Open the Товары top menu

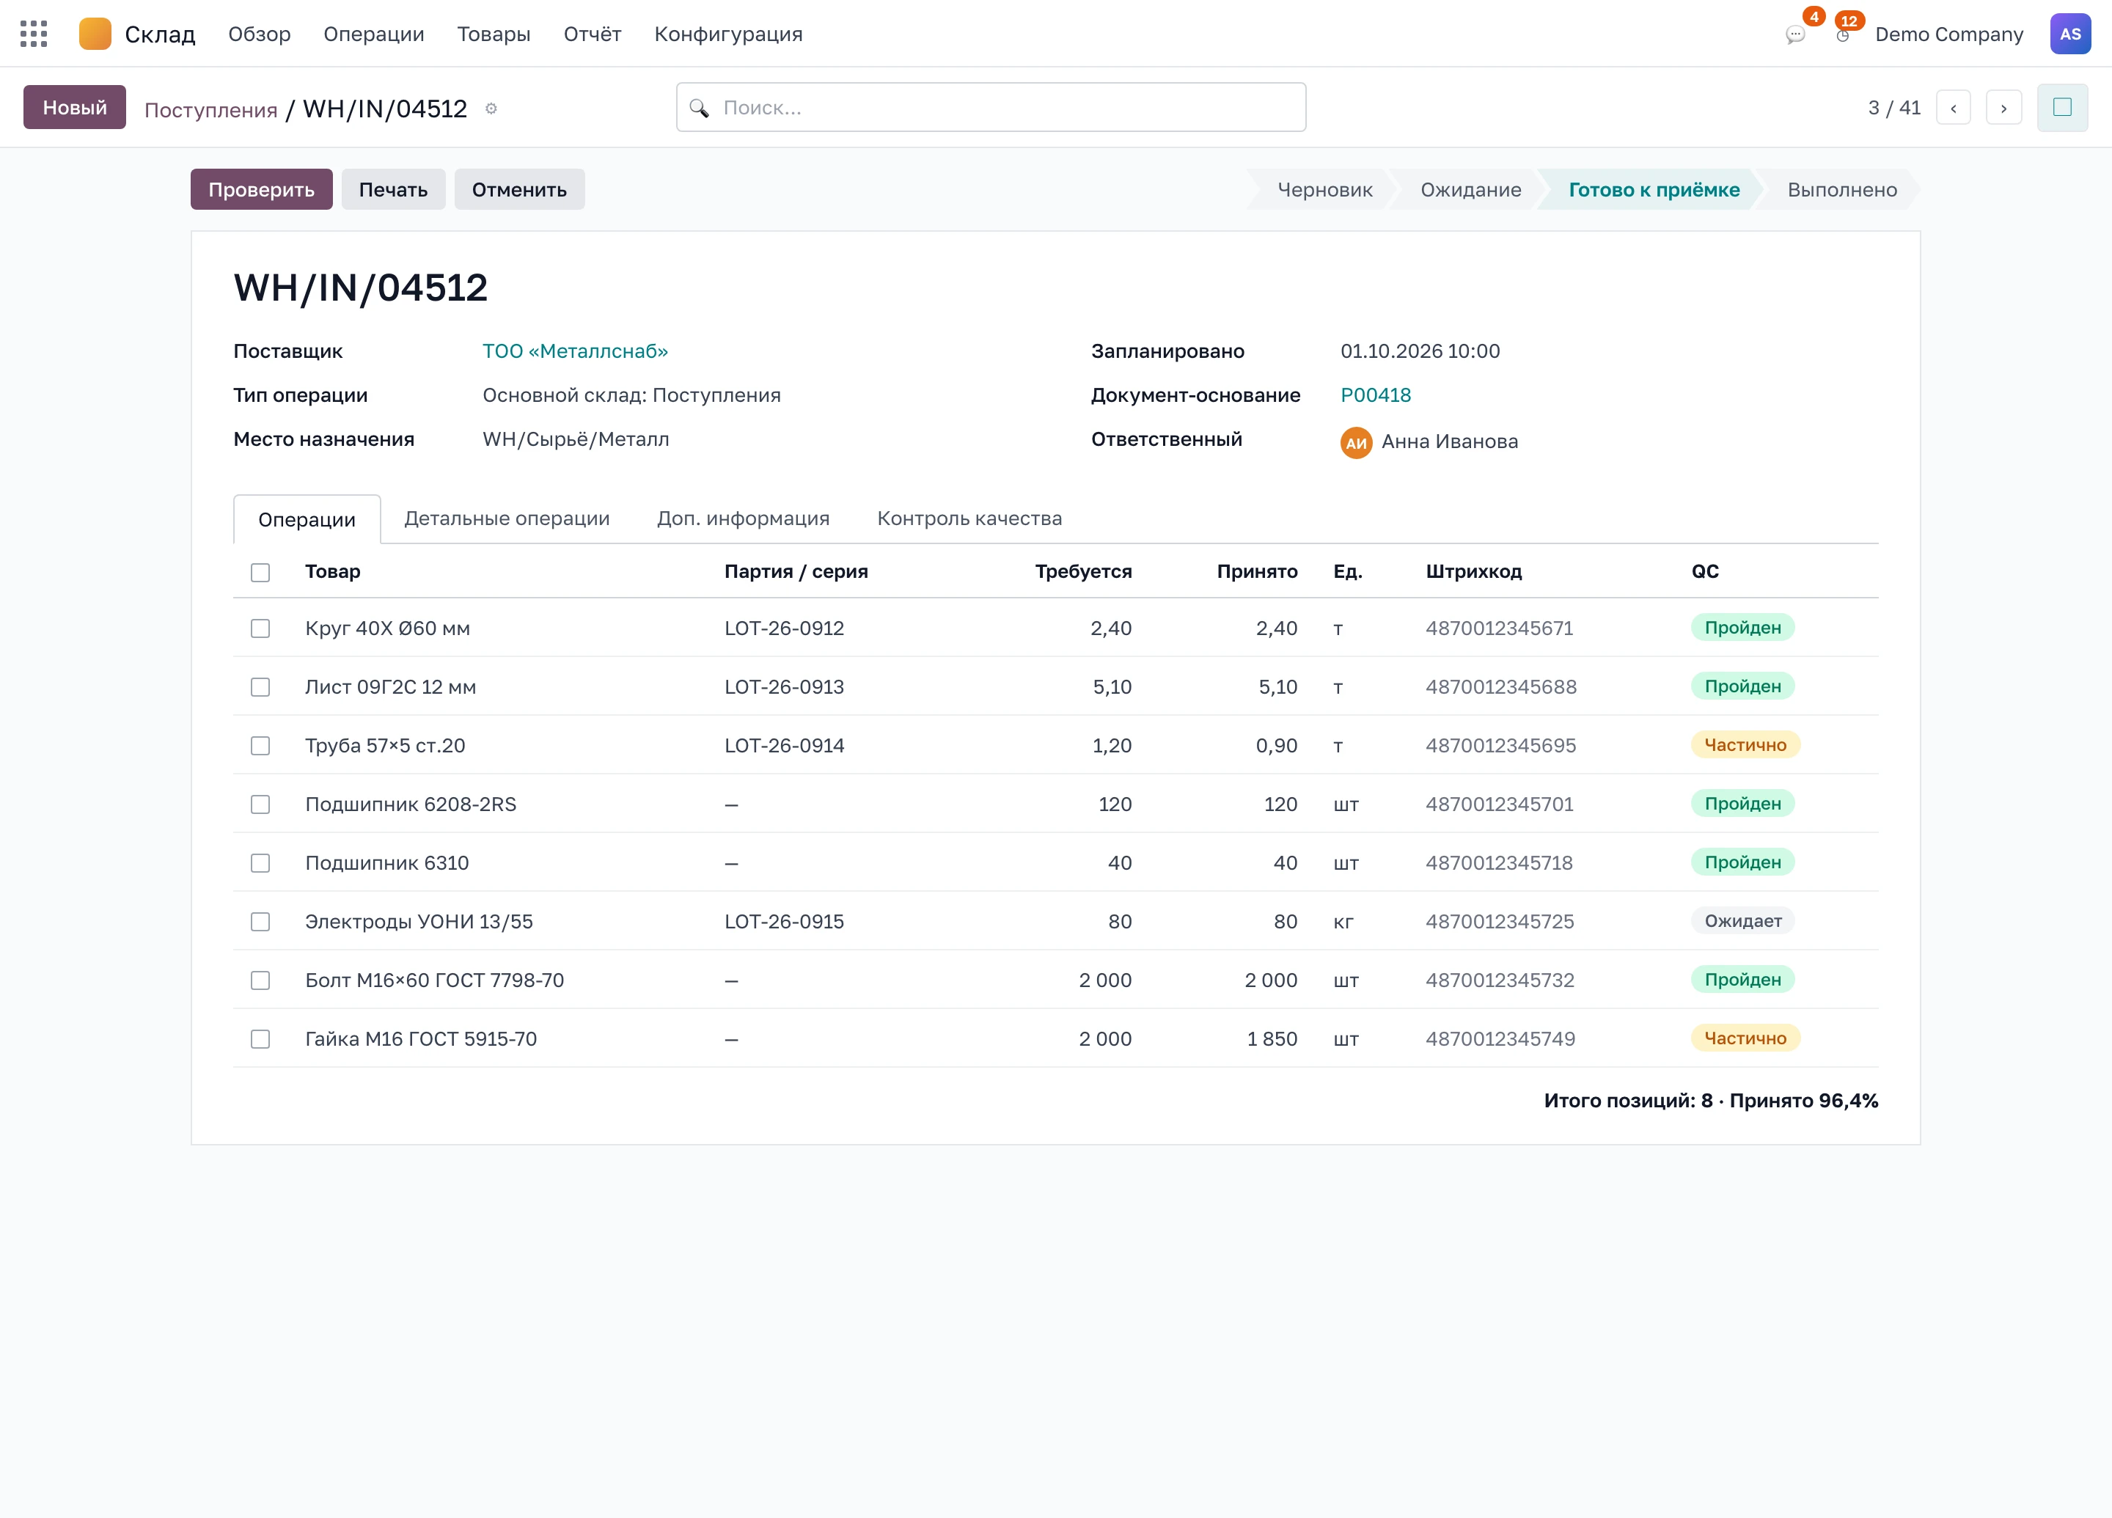(x=494, y=34)
